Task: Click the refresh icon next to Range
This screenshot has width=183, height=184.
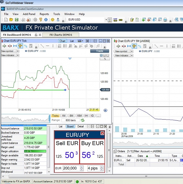Action: [x=82, y=120]
